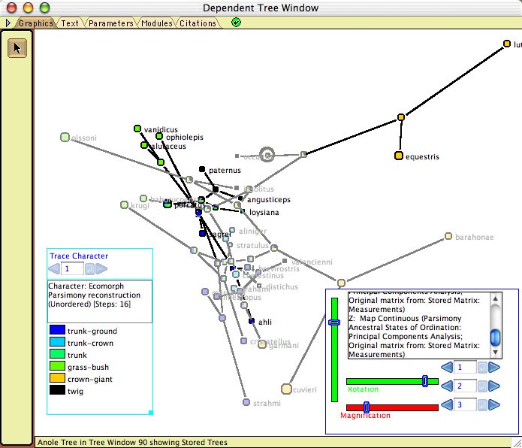Image resolution: width=522 pixels, height=448 pixels.
Task: Click next character arrow in Trace Character
Action: (x=101, y=268)
